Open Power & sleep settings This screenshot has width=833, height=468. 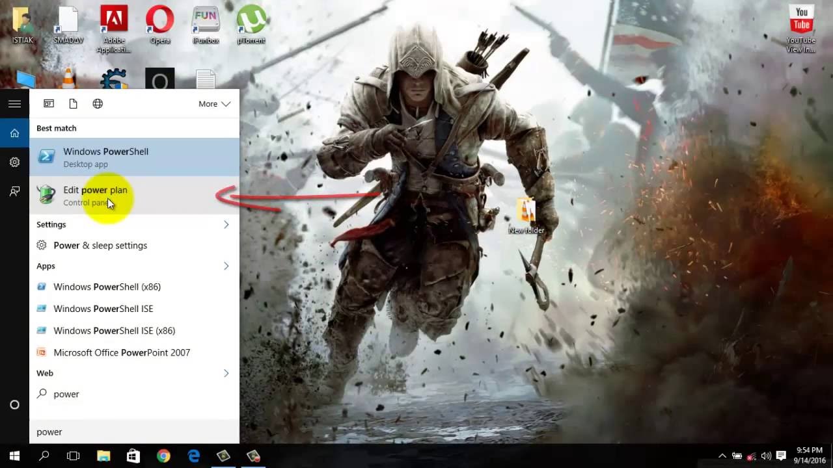pyautogui.click(x=135, y=245)
